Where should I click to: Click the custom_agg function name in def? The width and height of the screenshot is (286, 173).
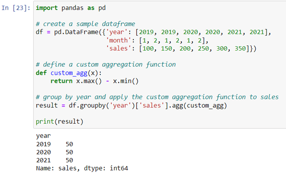69,73
